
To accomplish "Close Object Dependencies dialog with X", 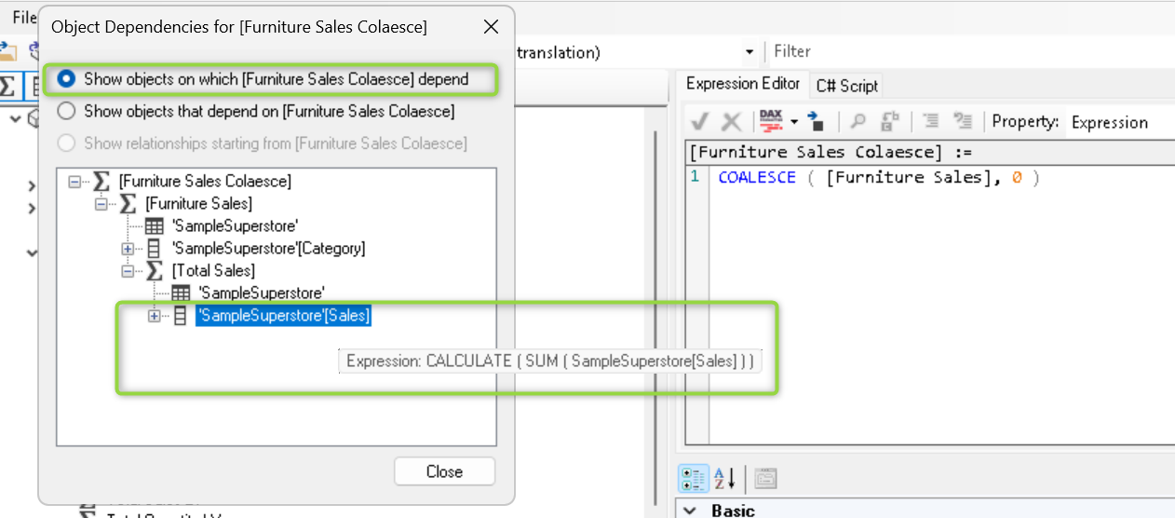I will pos(491,28).
